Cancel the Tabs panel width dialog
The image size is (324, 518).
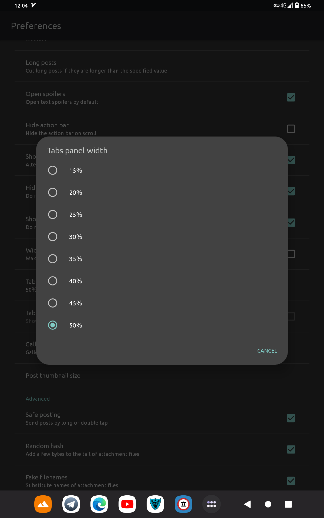(x=267, y=351)
